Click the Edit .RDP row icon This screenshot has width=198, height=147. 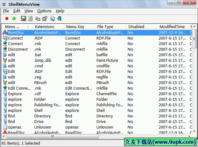point(5,71)
